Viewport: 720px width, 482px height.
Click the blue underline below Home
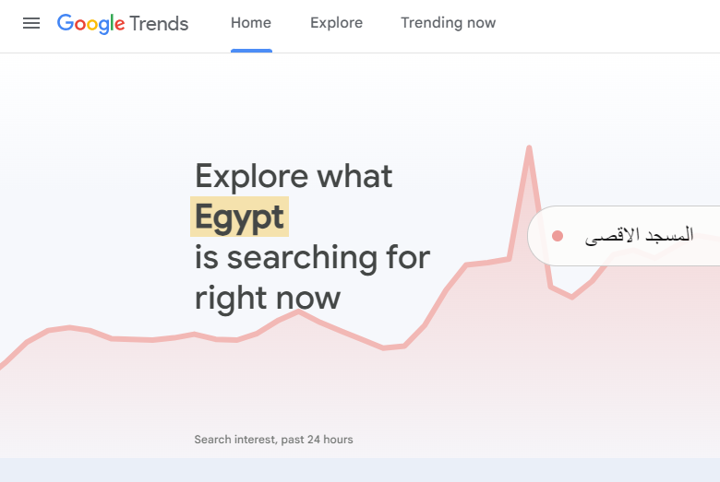pyautogui.click(x=251, y=51)
